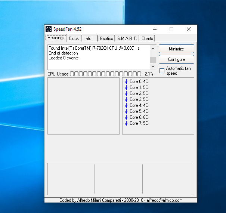Select the 'Core 1: 5C' temperature reading

point(139,87)
